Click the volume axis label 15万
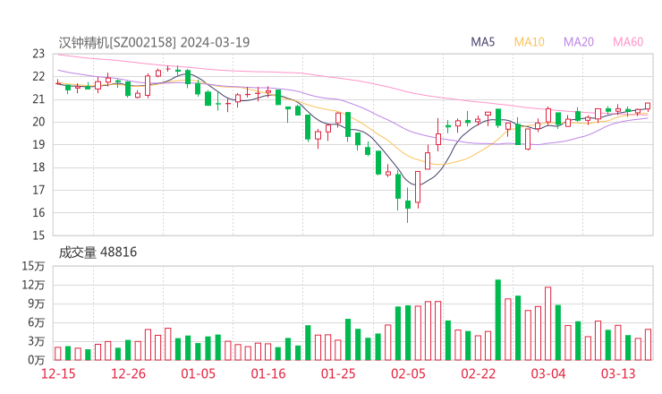Image resolution: width=662 pixels, height=394 pixels. pyautogui.click(x=33, y=266)
